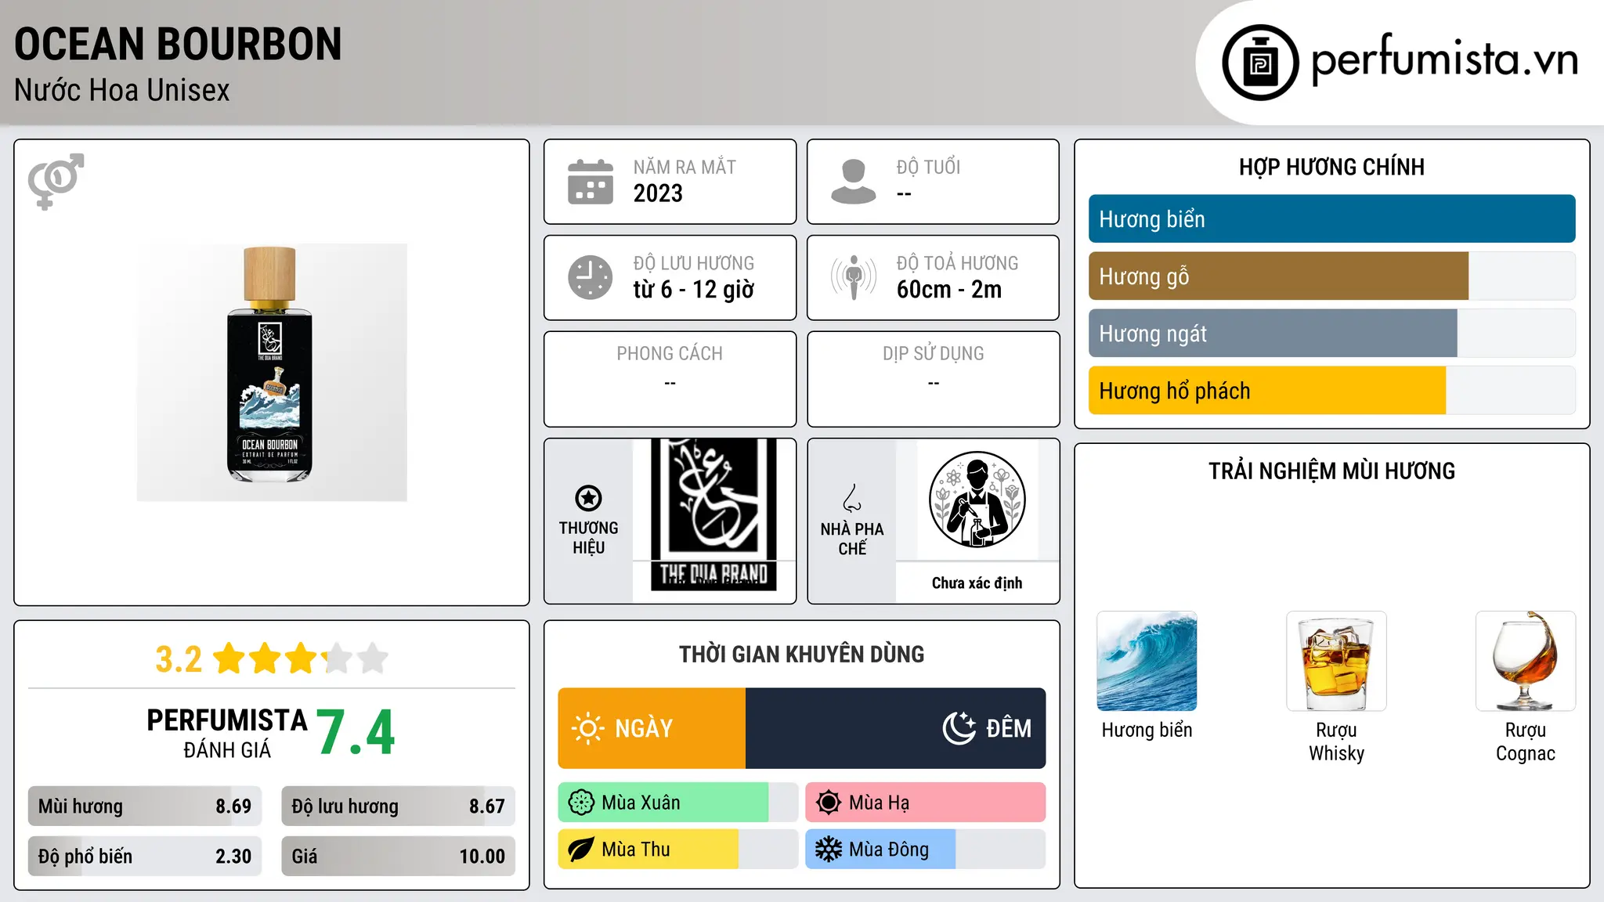Click the whisky glass scent image
1604x902 pixels.
[1336, 661]
